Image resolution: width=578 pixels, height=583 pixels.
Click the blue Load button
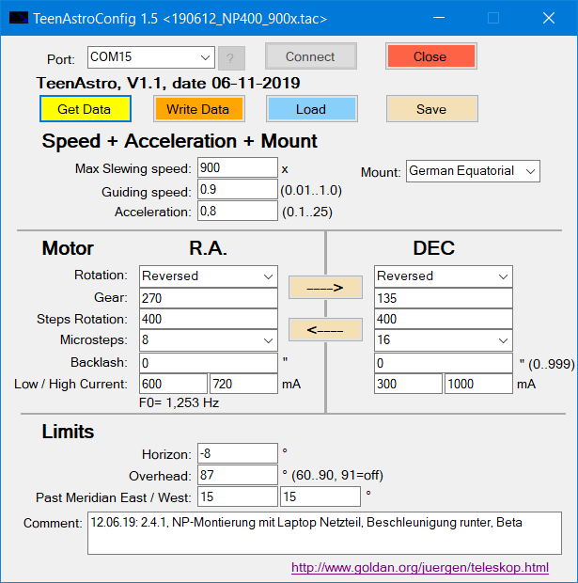click(311, 108)
